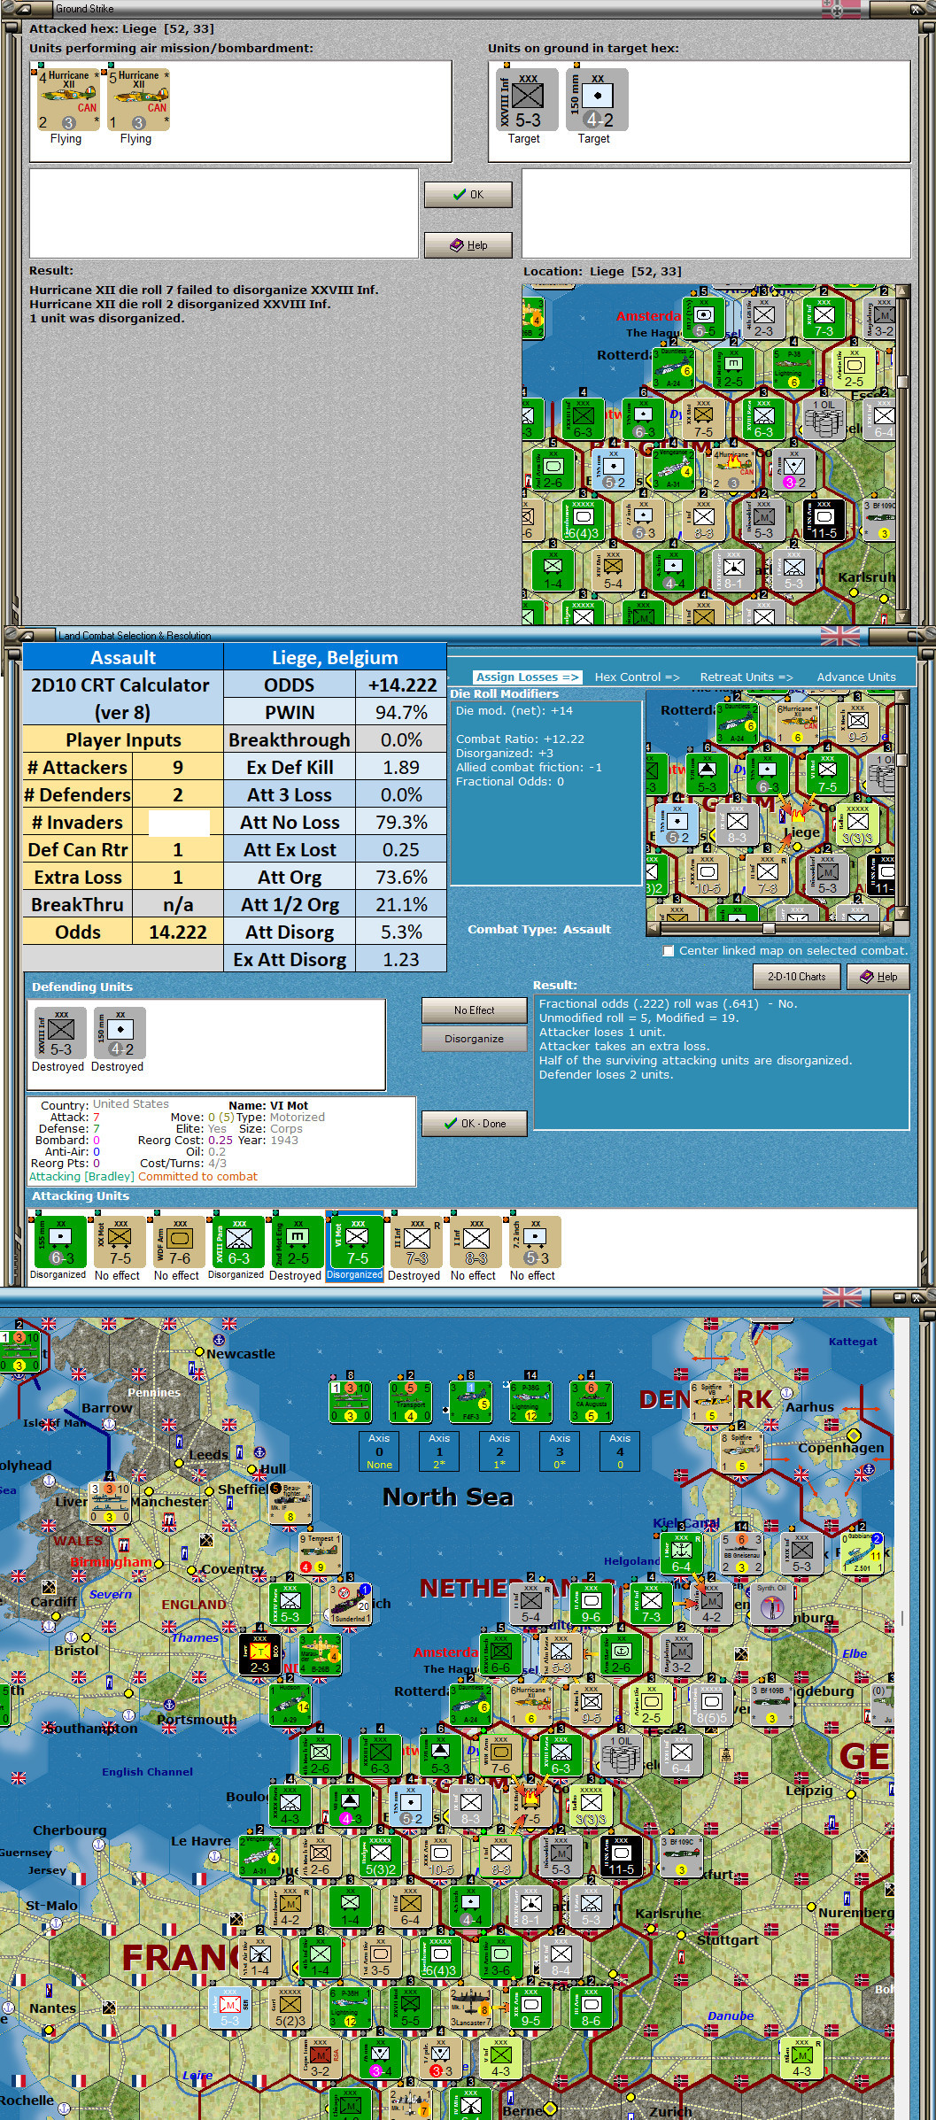Click the # Attackers value 9
This screenshot has height=2120, width=936.
point(178,768)
